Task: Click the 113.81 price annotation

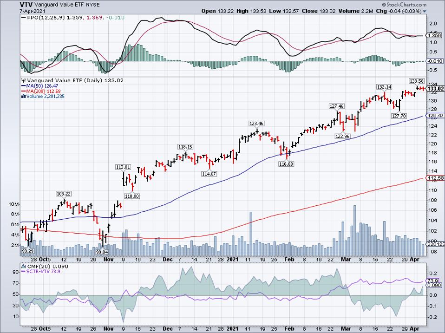Action: pyautogui.click(x=123, y=167)
